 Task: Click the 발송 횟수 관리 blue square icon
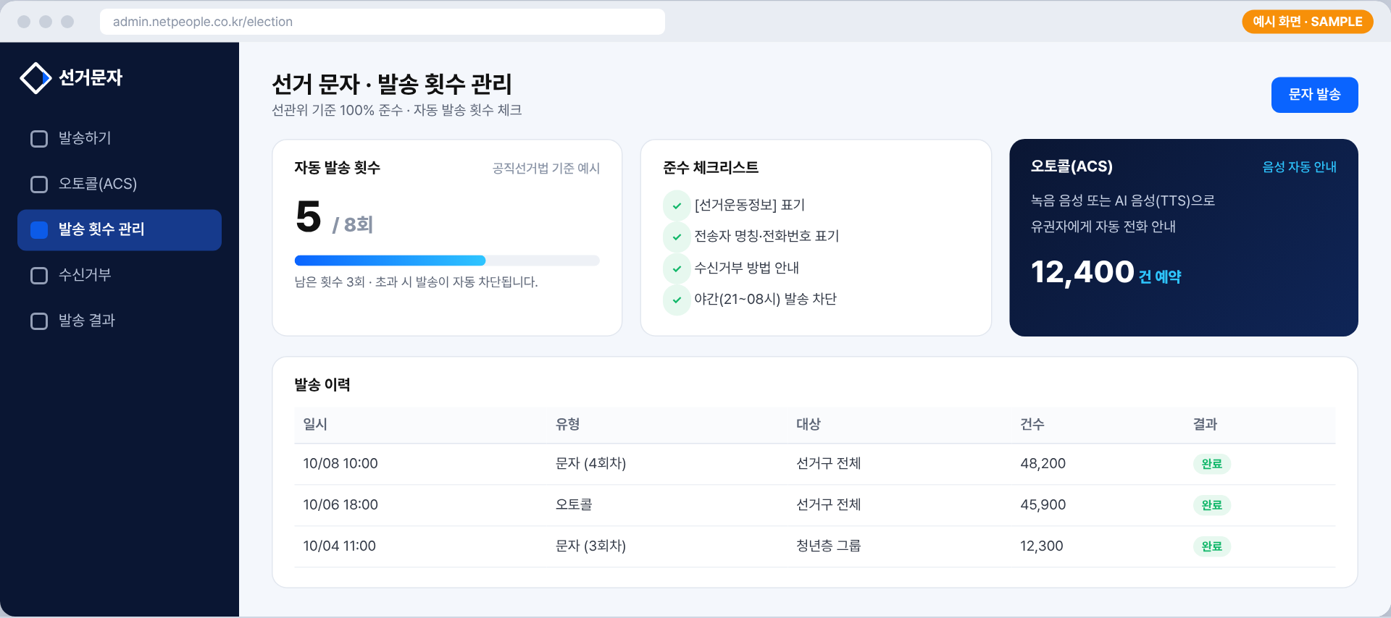pyautogui.click(x=39, y=230)
